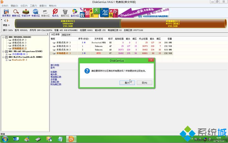
Task: Click the 快速分区 quick partition icon
Action: click(36, 13)
